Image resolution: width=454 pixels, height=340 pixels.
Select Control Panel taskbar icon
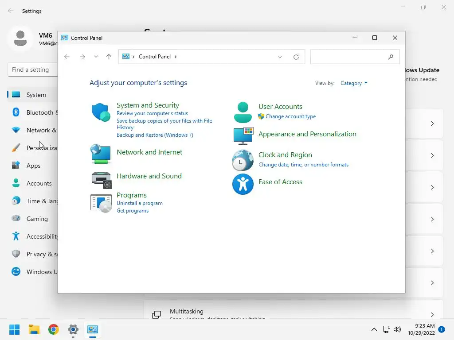[93, 329]
